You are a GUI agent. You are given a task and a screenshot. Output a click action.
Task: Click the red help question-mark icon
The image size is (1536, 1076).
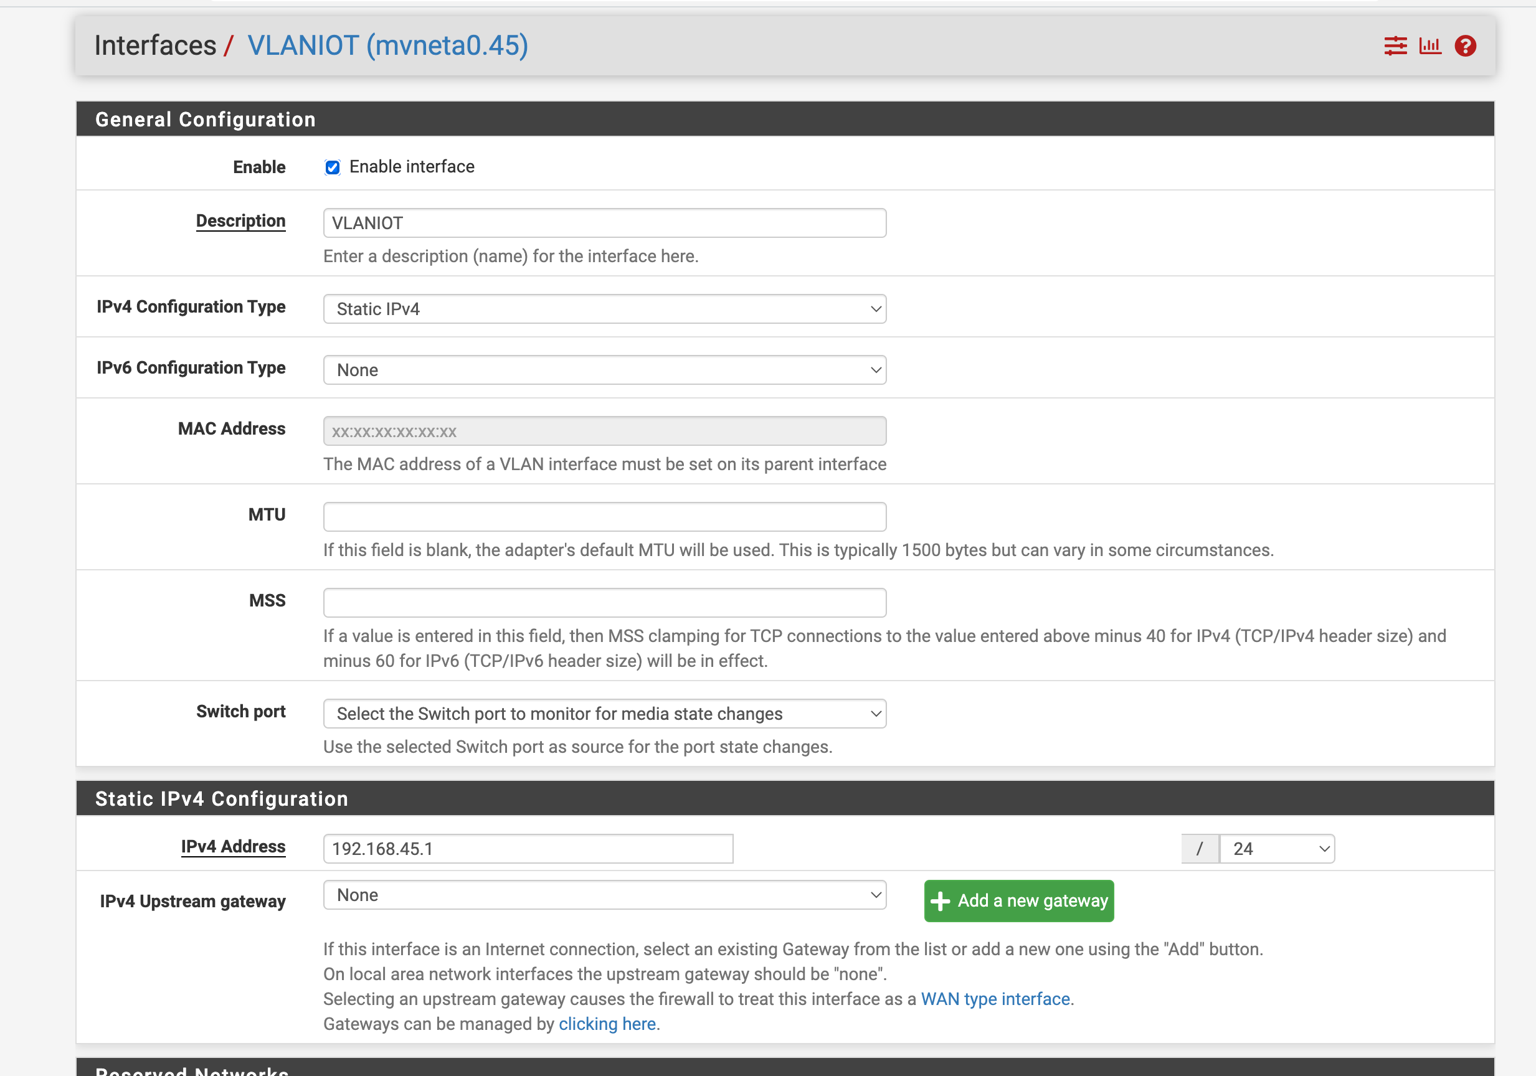(x=1465, y=45)
